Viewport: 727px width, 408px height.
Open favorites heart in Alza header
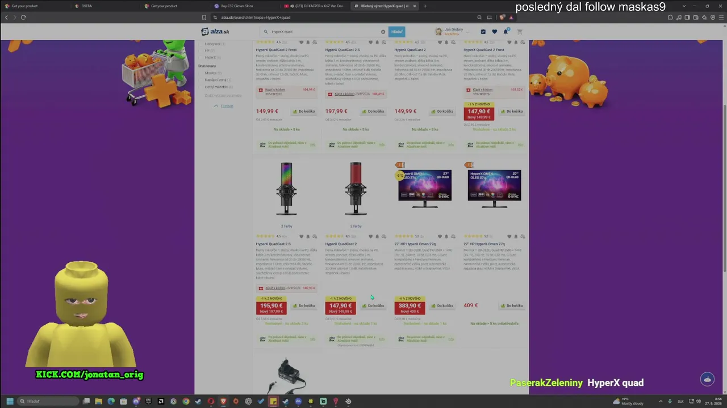[x=494, y=32]
